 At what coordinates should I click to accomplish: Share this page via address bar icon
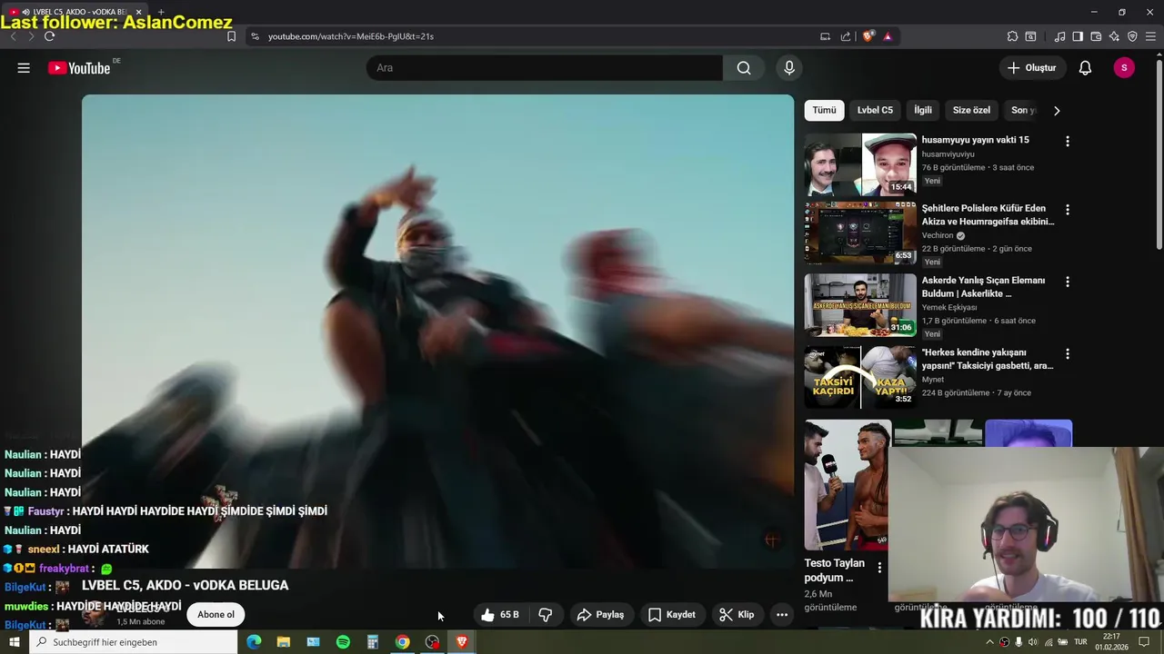846,36
